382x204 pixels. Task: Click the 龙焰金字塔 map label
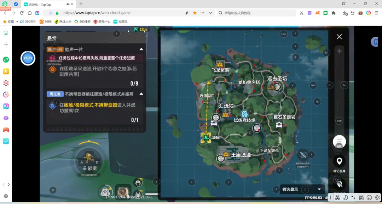(x=249, y=82)
